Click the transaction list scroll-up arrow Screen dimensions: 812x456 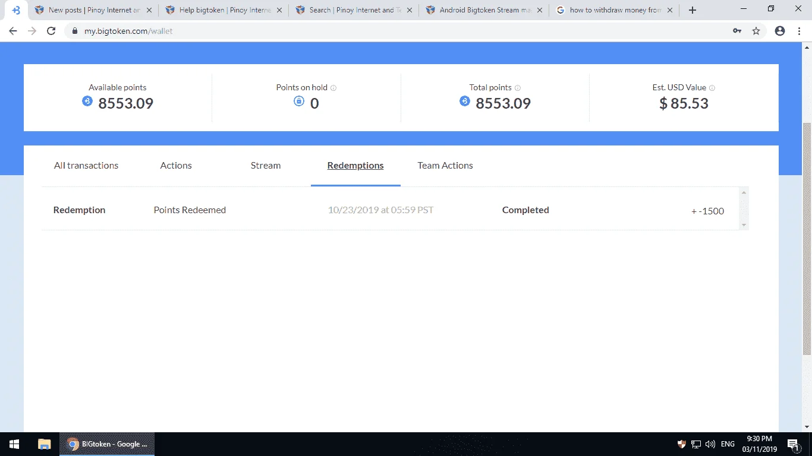(744, 192)
